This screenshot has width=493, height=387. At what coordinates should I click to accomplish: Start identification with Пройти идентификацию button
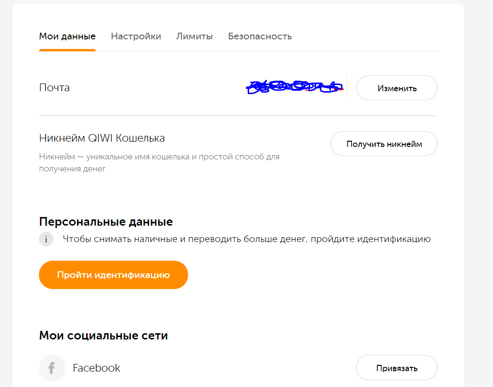pyautogui.click(x=113, y=275)
